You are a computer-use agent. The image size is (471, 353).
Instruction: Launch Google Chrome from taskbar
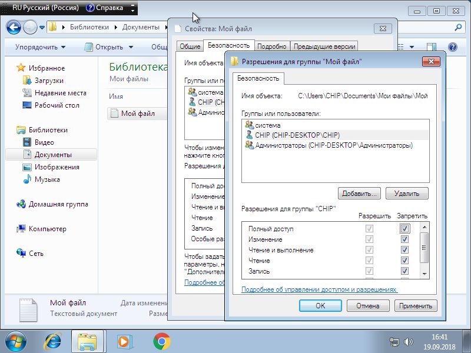click(161, 342)
